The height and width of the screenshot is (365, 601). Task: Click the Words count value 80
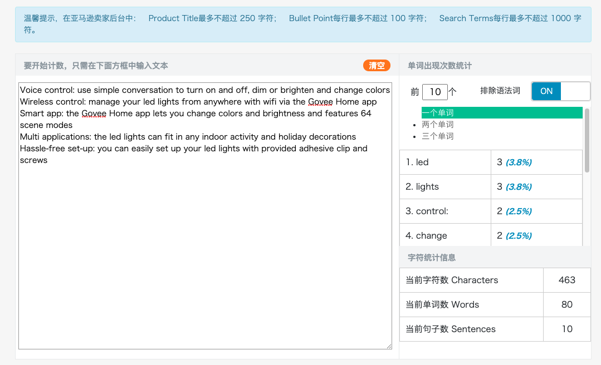coord(566,304)
